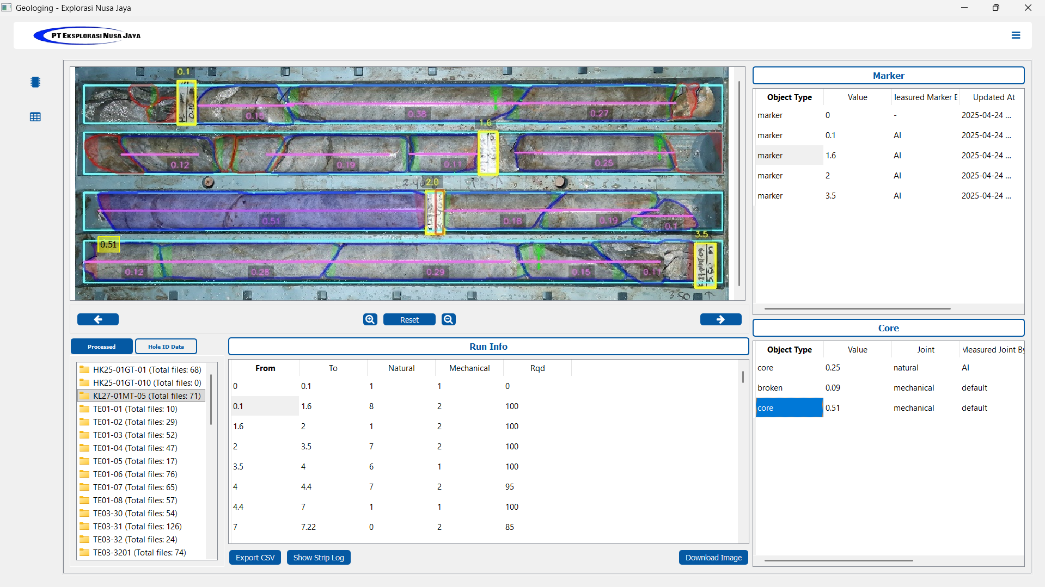Go to previous image with left arrow
1045x587 pixels.
98,320
